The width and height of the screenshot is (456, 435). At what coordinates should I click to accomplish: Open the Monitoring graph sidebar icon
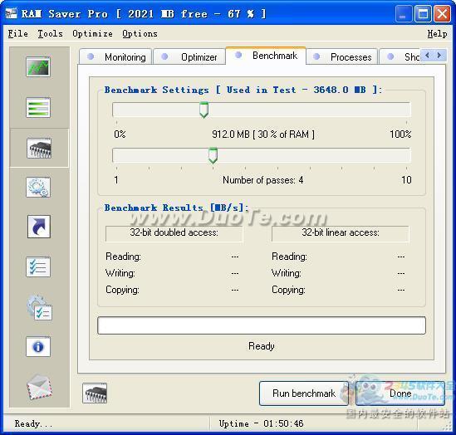tap(38, 67)
